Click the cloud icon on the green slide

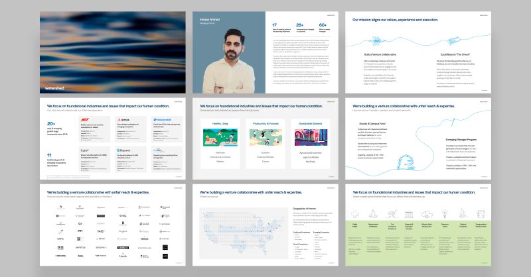pos(427,214)
